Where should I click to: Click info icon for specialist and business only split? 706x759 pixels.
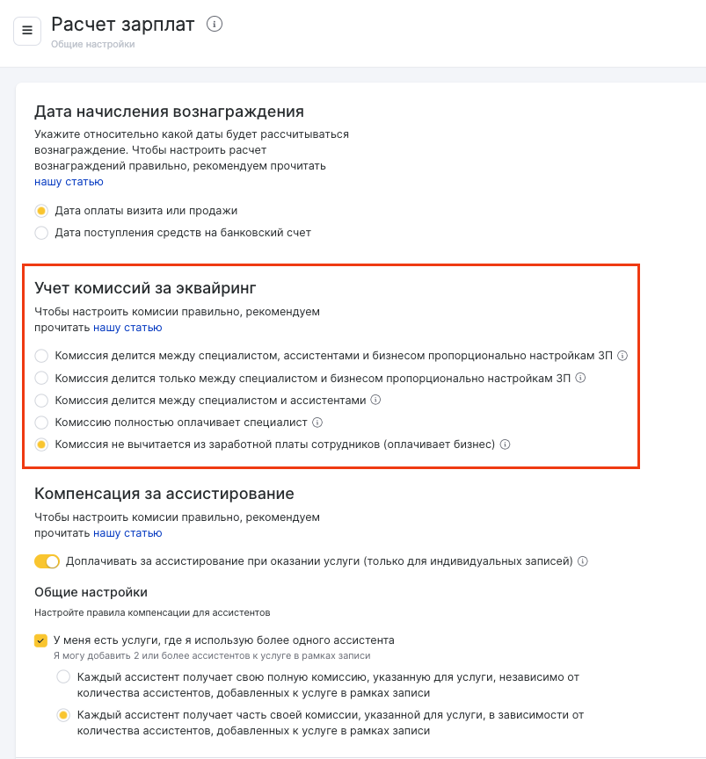tap(580, 379)
